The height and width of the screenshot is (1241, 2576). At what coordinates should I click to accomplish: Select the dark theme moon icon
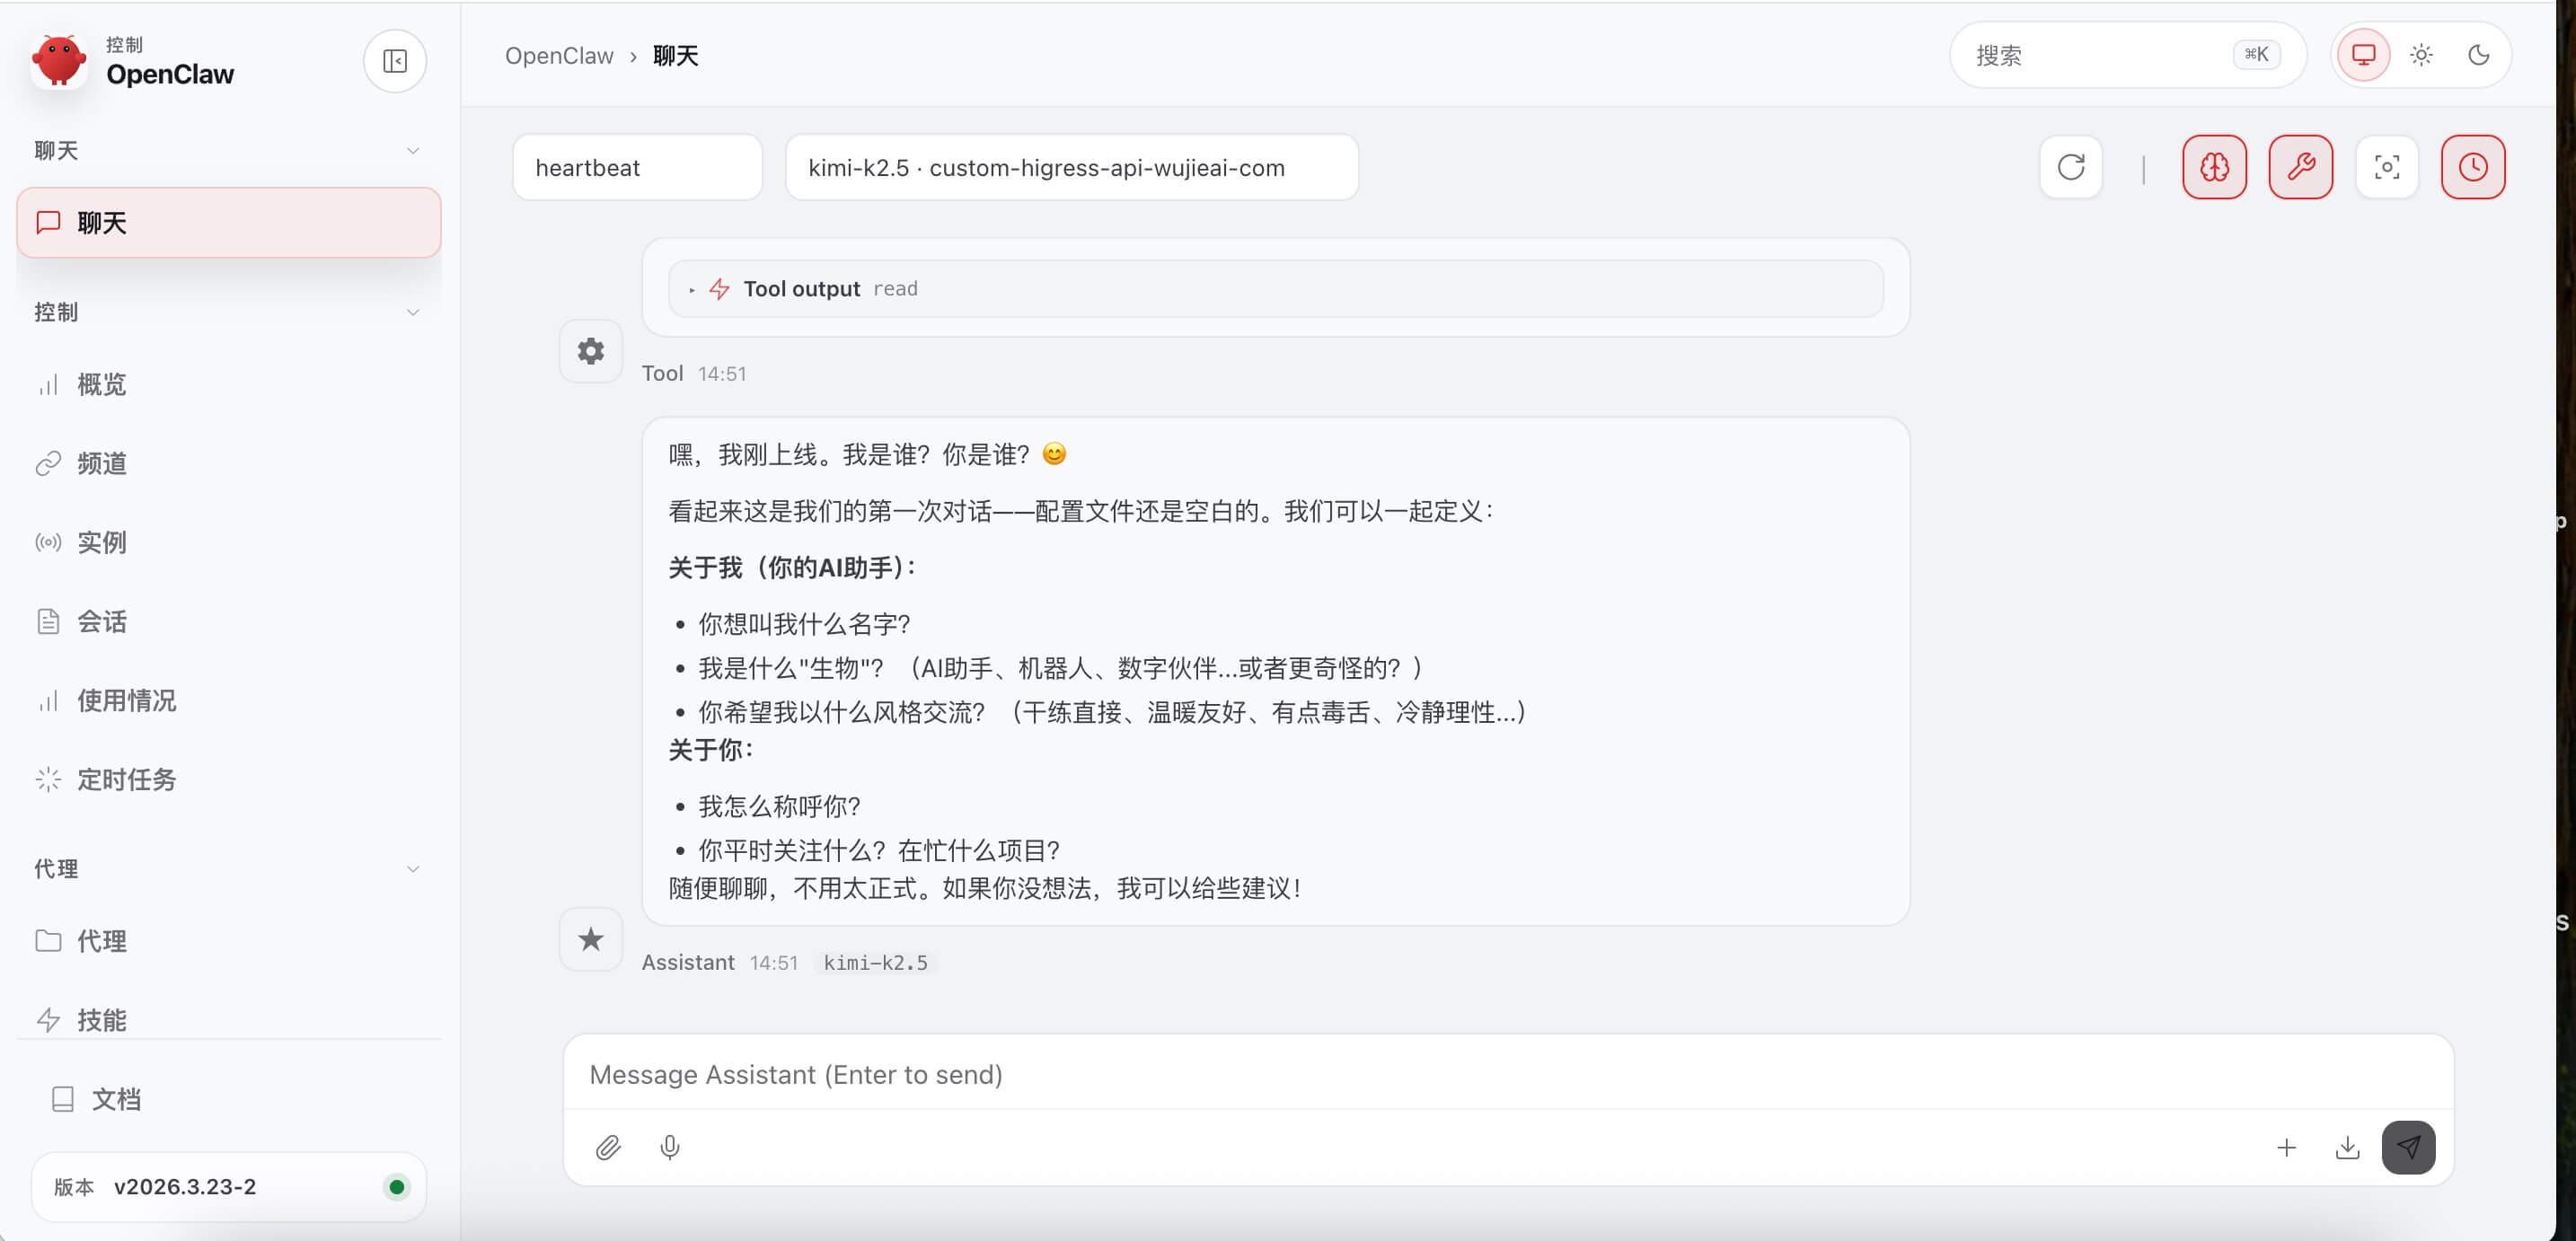coord(2478,55)
